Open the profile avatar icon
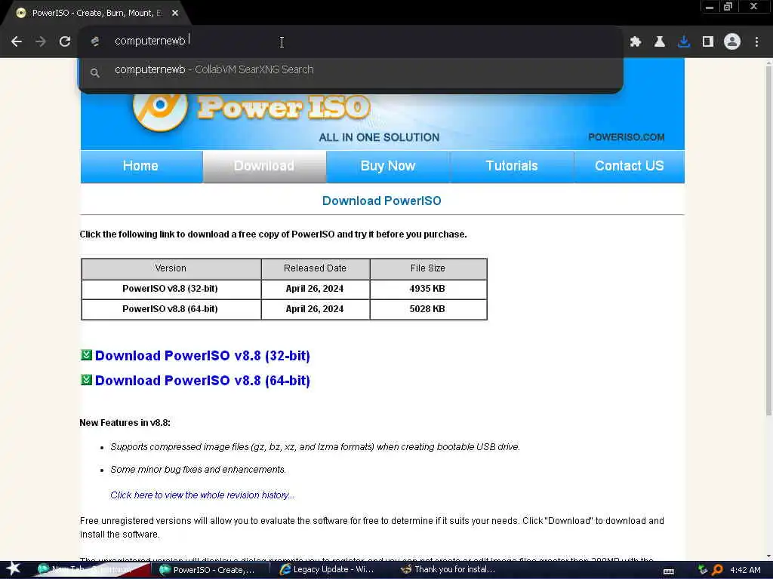 pyautogui.click(x=732, y=42)
